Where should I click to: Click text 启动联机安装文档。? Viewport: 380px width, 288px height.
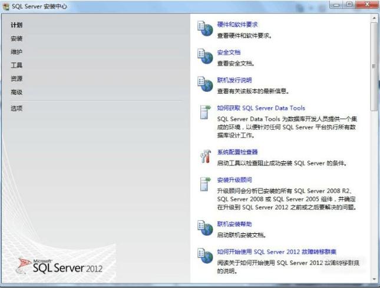pyautogui.click(x=242, y=235)
